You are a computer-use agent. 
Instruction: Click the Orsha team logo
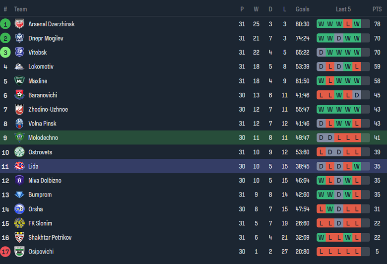[x=19, y=209]
